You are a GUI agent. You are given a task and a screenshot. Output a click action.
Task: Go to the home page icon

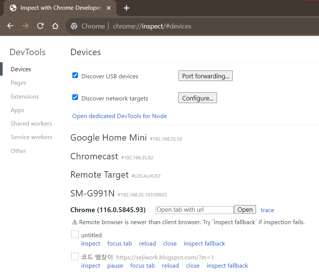point(55,26)
